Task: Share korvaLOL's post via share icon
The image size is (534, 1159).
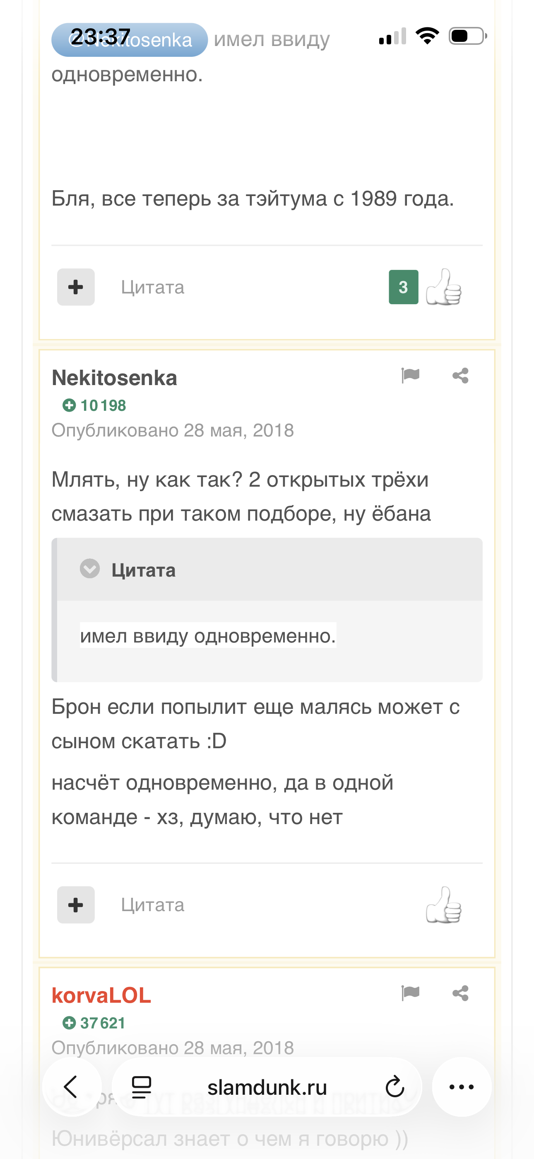Action: pyautogui.click(x=460, y=993)
